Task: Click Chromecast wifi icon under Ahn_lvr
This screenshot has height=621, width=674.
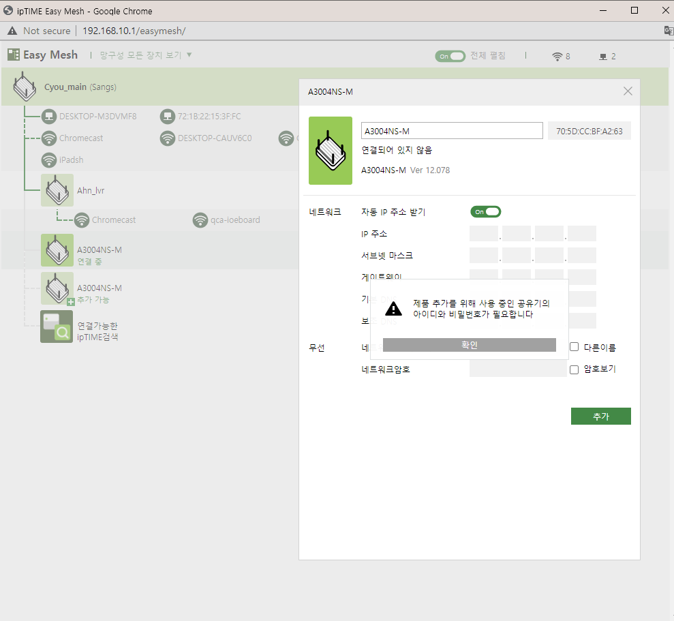Action: (82, 219)
